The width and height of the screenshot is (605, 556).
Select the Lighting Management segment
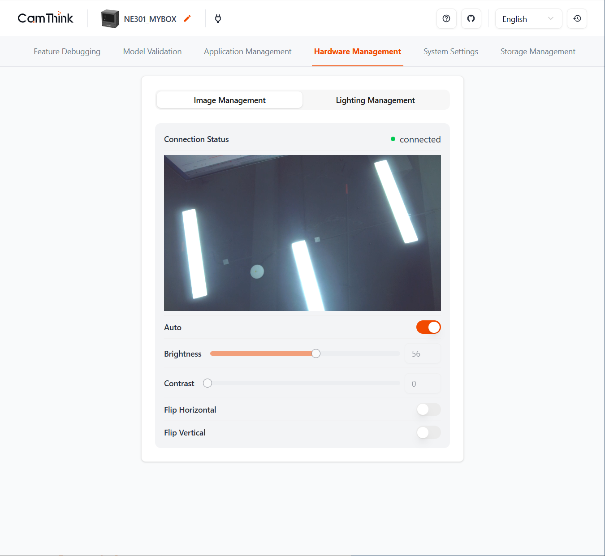click(375, 100)
